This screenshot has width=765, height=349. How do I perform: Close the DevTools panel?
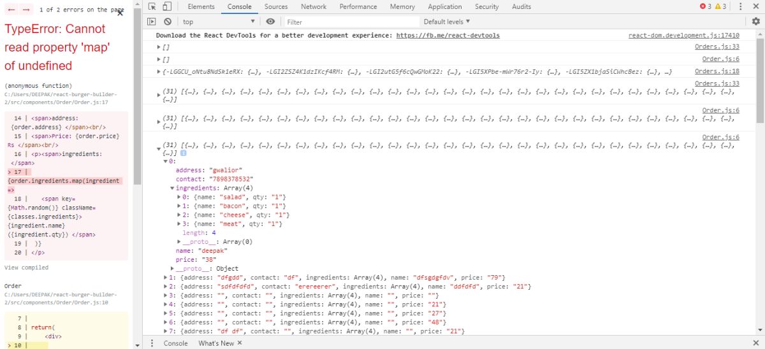(x=756, y=6)
